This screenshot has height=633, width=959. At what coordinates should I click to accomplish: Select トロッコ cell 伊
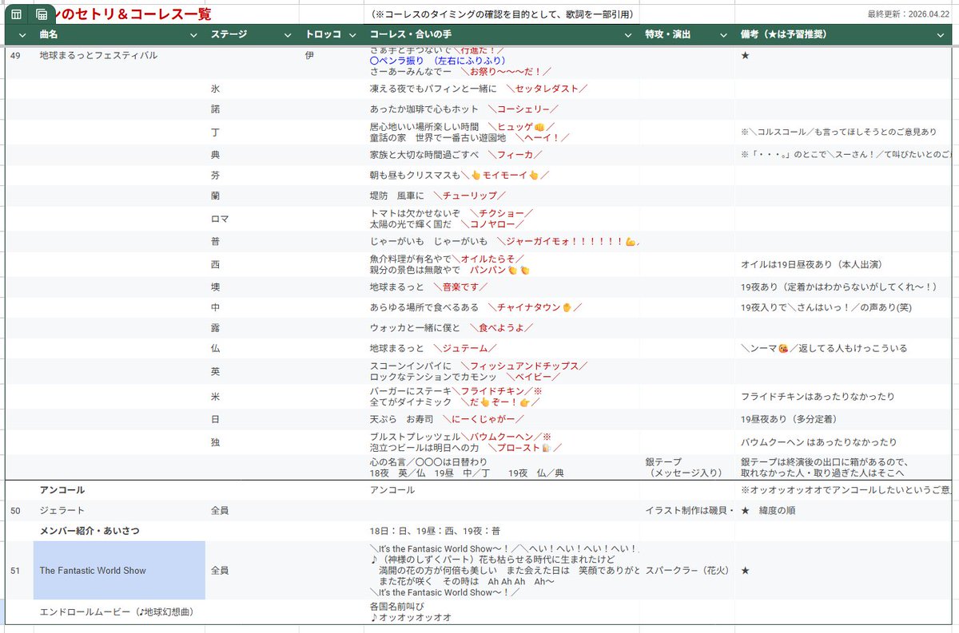pyautogui.click(x=332, y=56)
